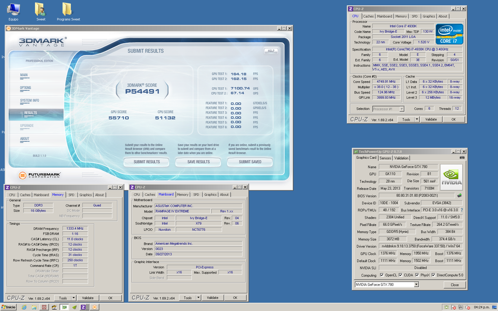
Task: Open the GPU selection dropdown in GPU-Z
Action: 416,285
